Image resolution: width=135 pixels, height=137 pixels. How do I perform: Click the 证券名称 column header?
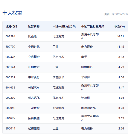coord(34,26)
